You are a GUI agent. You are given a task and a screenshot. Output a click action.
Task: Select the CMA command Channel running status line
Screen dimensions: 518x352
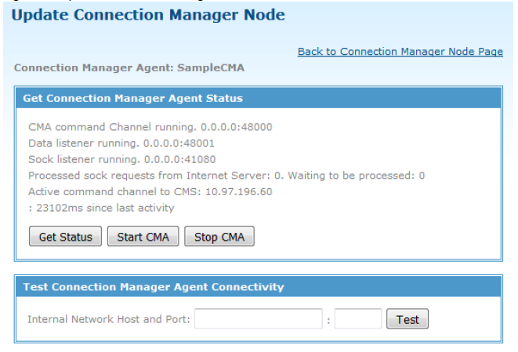(150, 127)
